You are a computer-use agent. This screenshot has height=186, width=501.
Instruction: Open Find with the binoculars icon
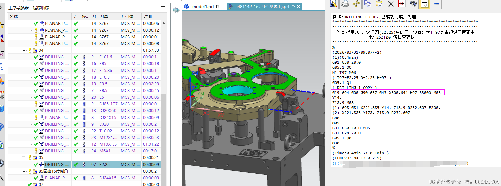413,4
